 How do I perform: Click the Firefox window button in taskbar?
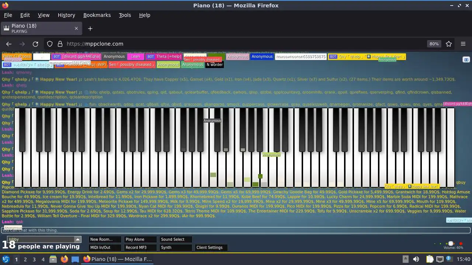coord(118,259)
